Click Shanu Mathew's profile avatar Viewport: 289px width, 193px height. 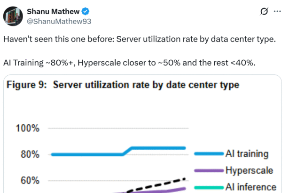click(x=13, y=16)
